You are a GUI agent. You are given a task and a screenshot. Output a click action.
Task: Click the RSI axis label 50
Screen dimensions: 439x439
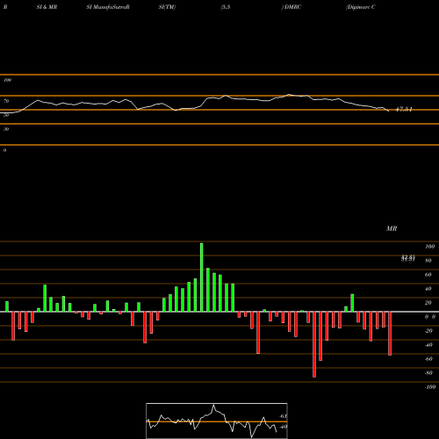click(6, 115)
